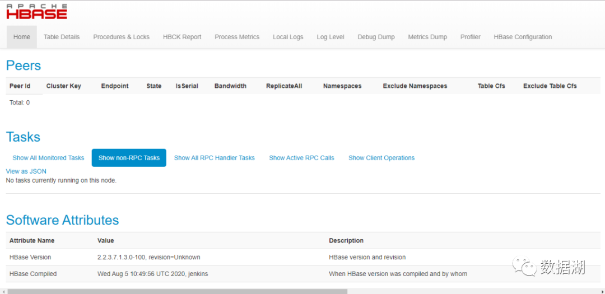This screenshot has height=294, width=605.
Task: Click the HBase Compiled attribute cell
Action: 33,274
